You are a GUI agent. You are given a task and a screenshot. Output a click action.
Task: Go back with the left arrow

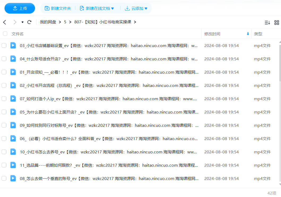click(5, 22)
